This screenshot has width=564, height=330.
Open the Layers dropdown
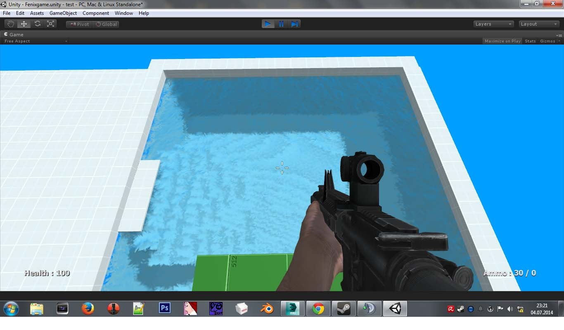tap(493, 24)
